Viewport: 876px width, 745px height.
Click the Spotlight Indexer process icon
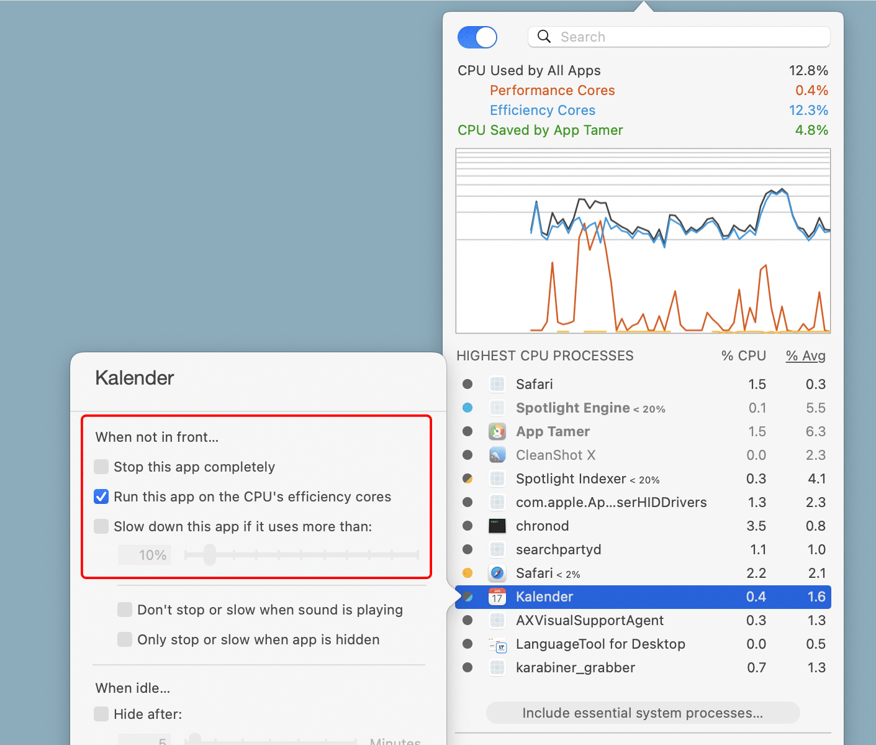(x=497, y=478)
